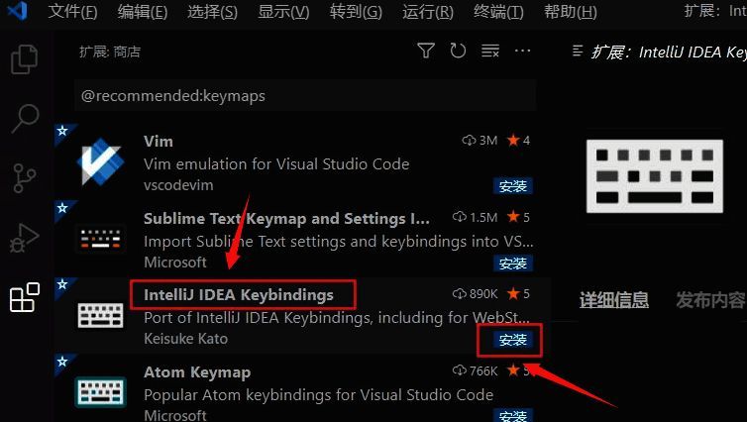Image resolution: width=747 pixels, height=422 pixels.
Task: Click the Import Sublime Text settings description
Action: (338, 242)
